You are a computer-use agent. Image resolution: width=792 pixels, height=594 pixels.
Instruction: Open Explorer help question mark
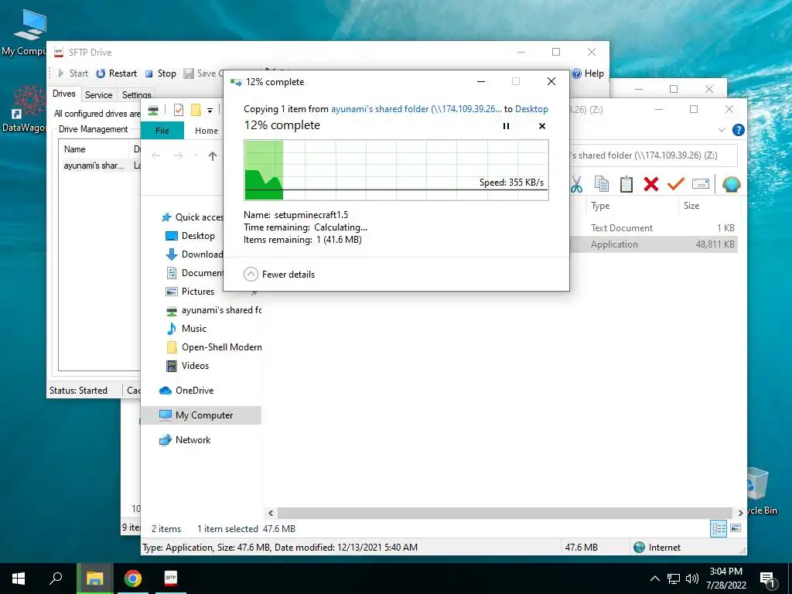[x=738, y=130]
